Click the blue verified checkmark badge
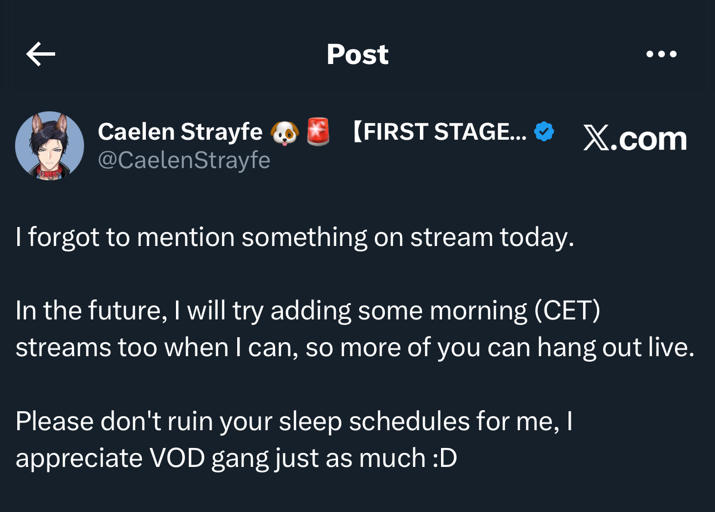The image size is (715, 512). (x=543, y=132)
